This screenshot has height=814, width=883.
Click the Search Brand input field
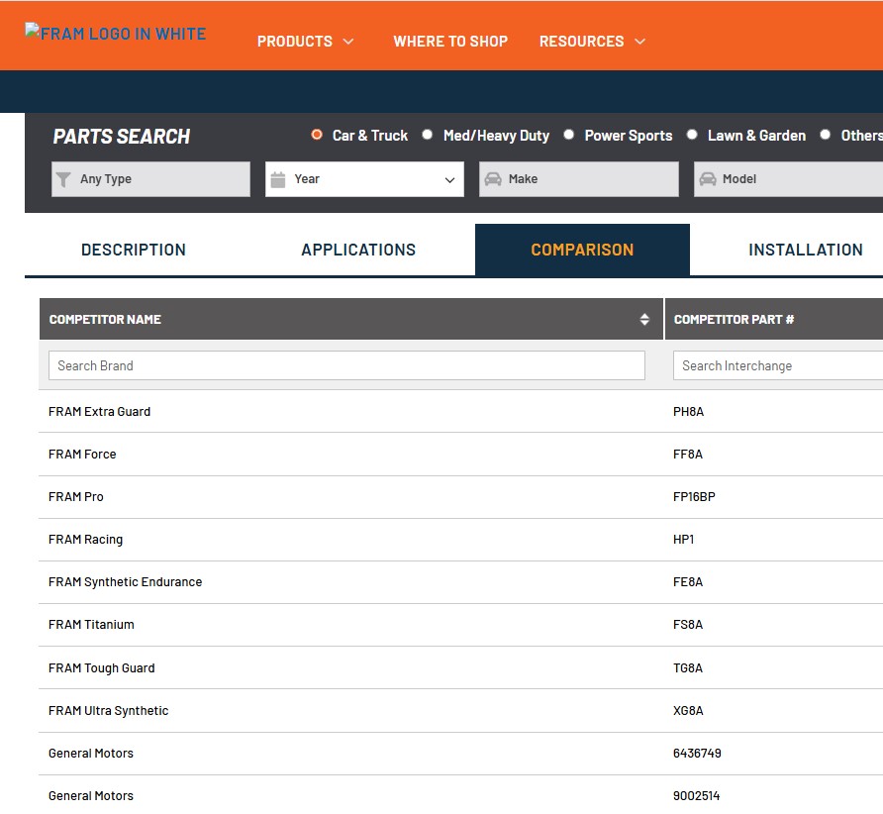pos(346,365)
